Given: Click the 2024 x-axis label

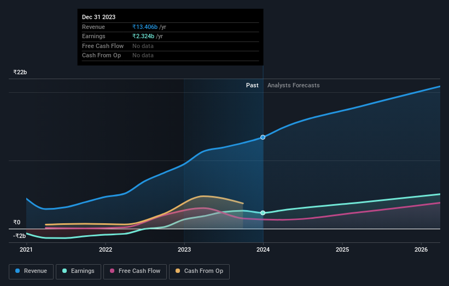Looking at the screenshot, I should 263,250.
